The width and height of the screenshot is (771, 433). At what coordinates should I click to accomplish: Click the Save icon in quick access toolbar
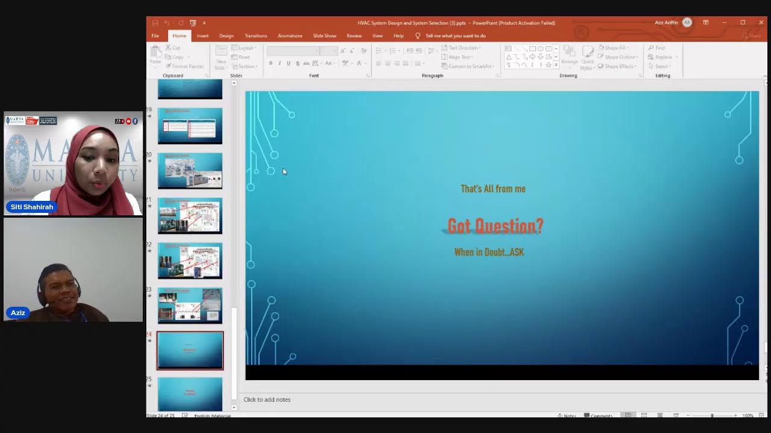pyautogui.click(x=155, y=23)
